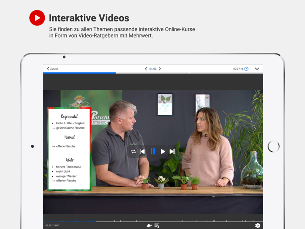The height and width of the screenshot is (229, 305).
Task: Skip to previous section in player
Action: pos(142,151)
